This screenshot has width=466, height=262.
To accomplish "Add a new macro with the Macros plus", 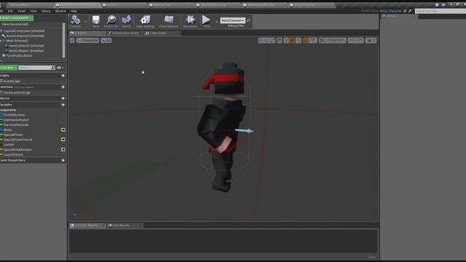I will [63, 98].
